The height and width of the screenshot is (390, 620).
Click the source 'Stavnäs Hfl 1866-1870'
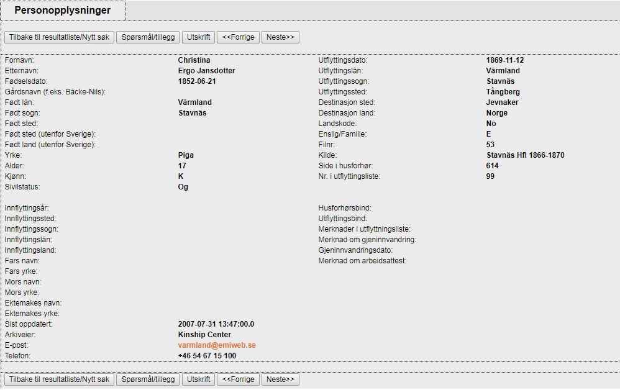click(525, 155)
